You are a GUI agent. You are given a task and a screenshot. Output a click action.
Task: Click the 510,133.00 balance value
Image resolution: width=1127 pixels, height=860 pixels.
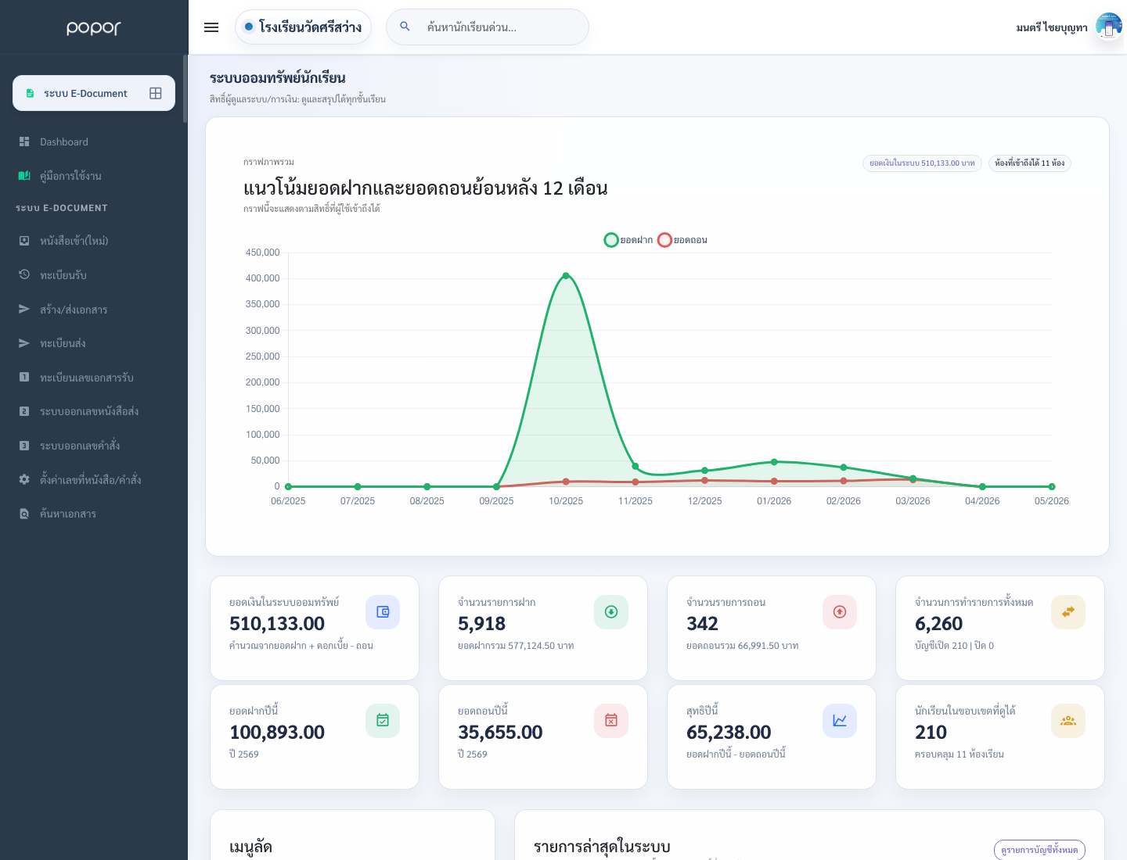click(x=277, y=624)
